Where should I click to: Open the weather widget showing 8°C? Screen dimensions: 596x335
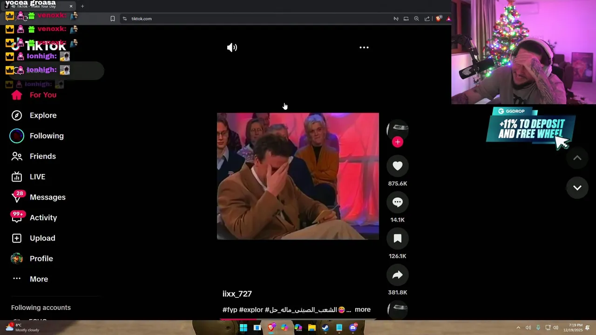[22, 328]
